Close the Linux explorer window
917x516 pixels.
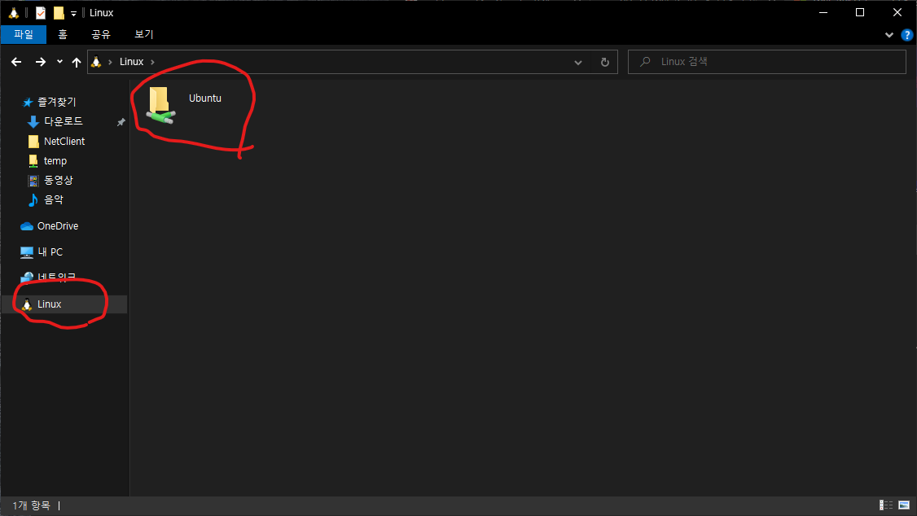coord(897,12)
